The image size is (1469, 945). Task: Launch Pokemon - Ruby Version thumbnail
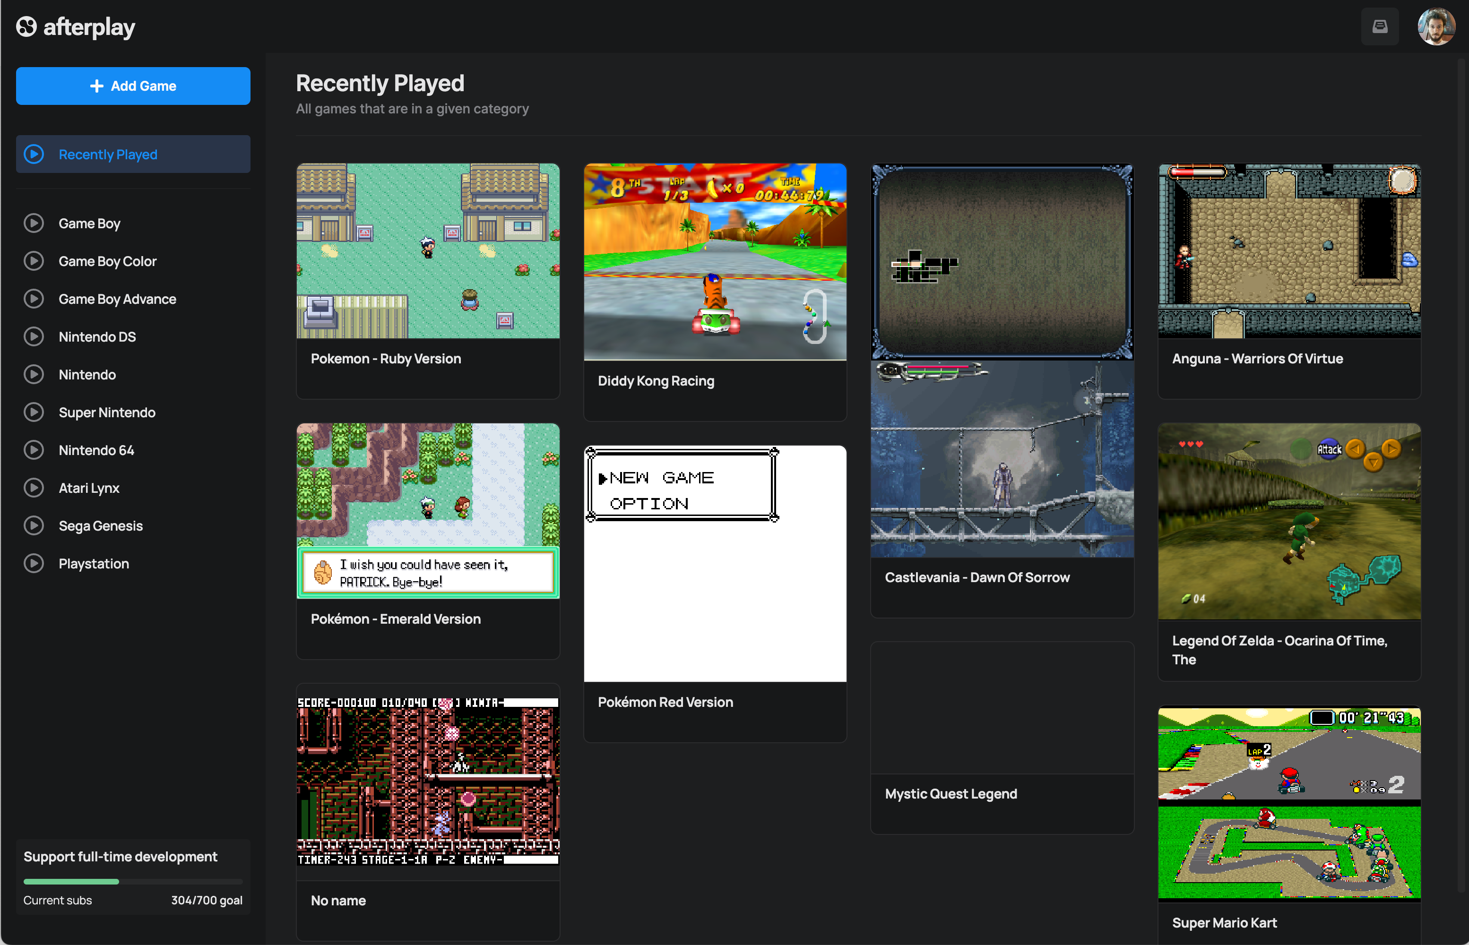click(x=428, y=251)
